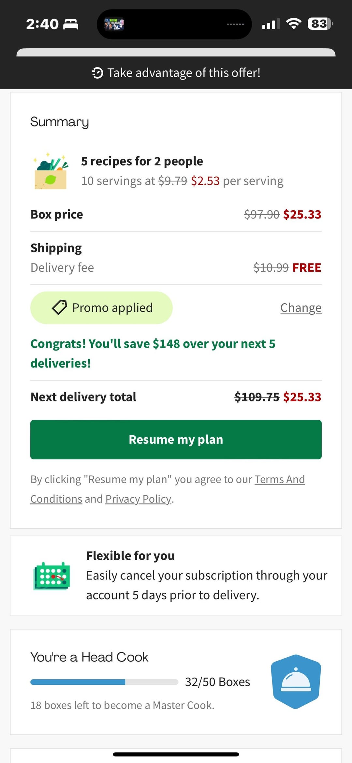Viewport: 352px width, 763px height.
Task: Open the Terms And Conditions link
Action: (279, 479)
